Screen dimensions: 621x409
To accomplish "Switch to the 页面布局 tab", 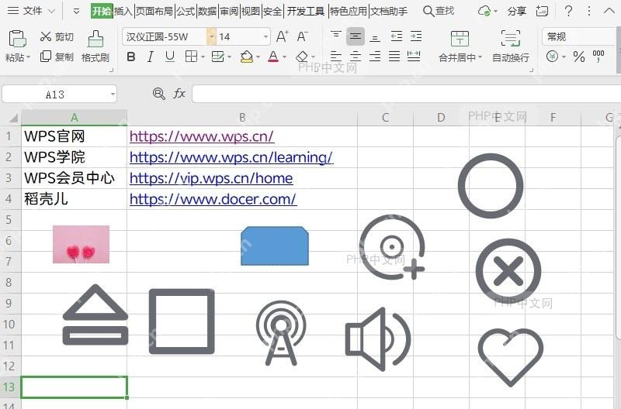I will tap(154, 11).
